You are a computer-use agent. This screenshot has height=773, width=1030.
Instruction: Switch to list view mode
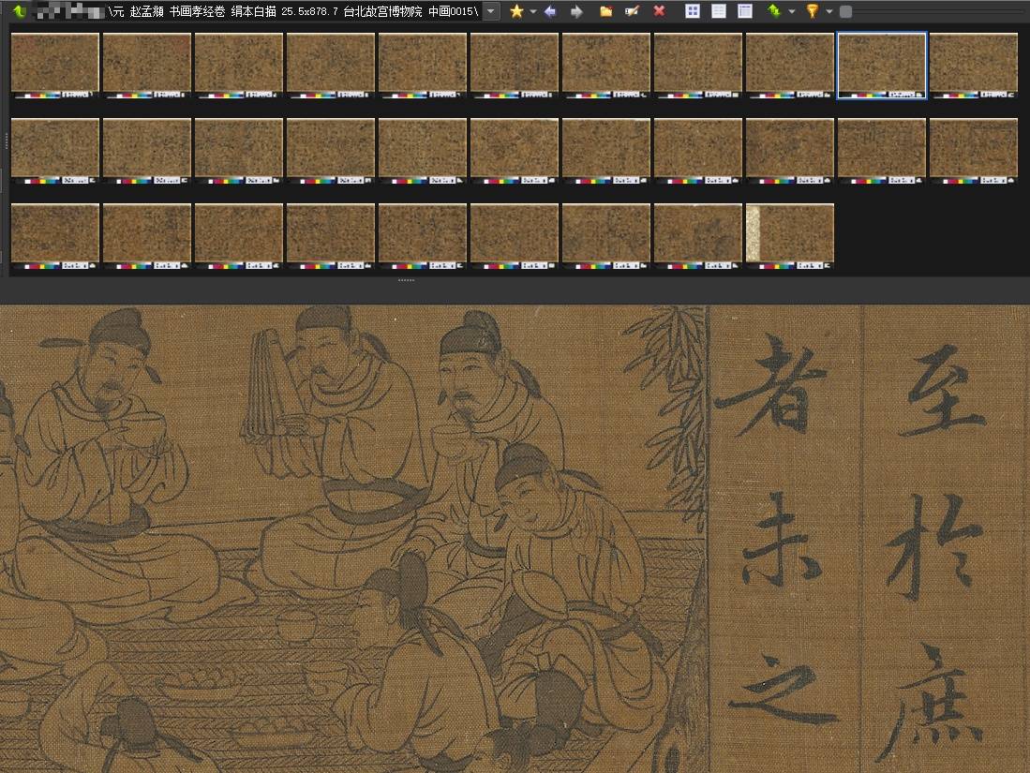tap(719, 11)
